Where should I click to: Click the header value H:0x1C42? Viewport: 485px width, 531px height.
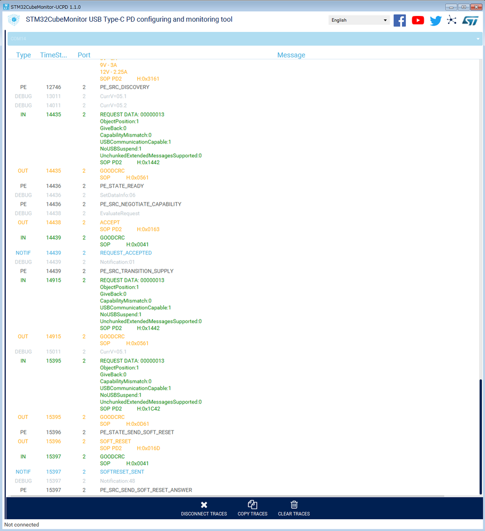point(148,409)
